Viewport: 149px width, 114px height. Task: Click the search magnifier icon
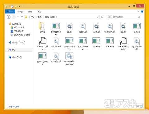139,17
